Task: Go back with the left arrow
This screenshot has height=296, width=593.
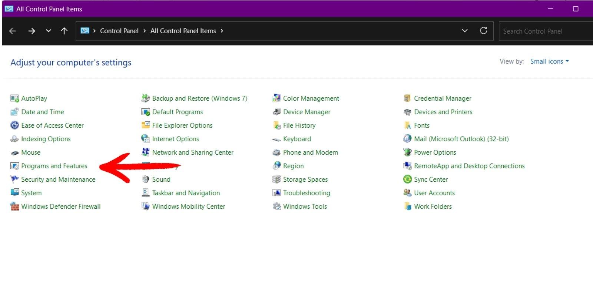Action: (x=13, y=31)
